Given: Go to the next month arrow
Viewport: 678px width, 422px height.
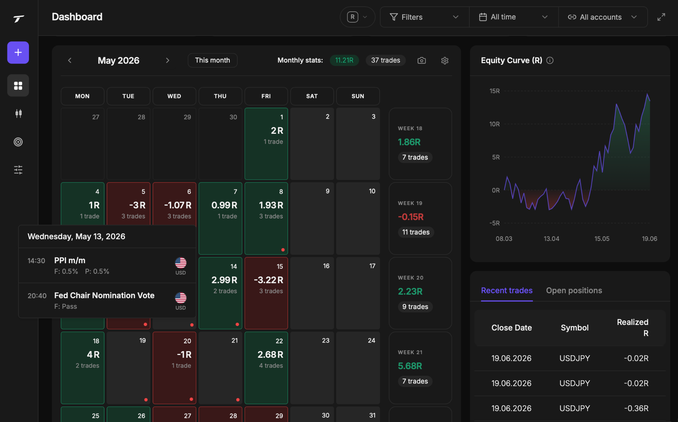Looking at the screenshot, I should click(x=167, y=60).
